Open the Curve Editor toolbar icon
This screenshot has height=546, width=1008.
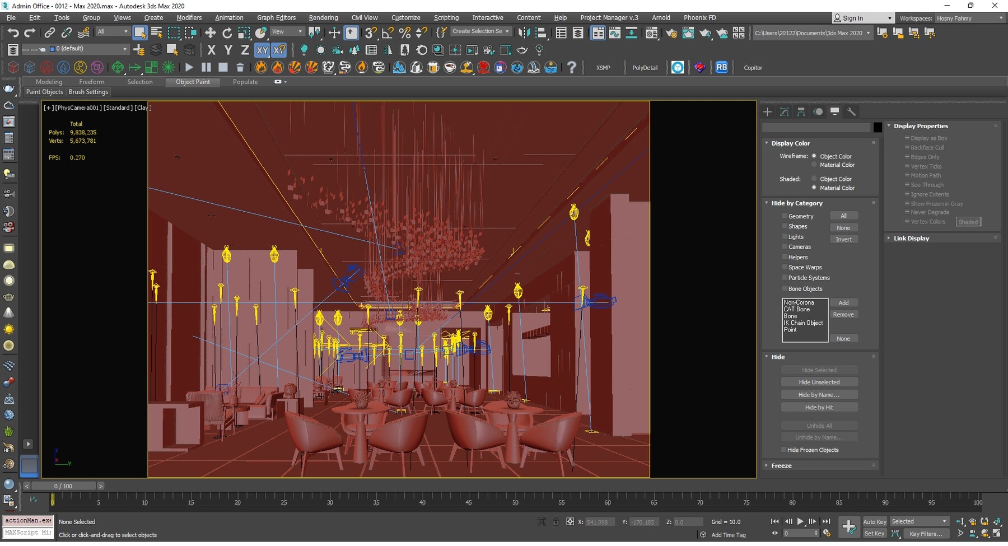614,33
